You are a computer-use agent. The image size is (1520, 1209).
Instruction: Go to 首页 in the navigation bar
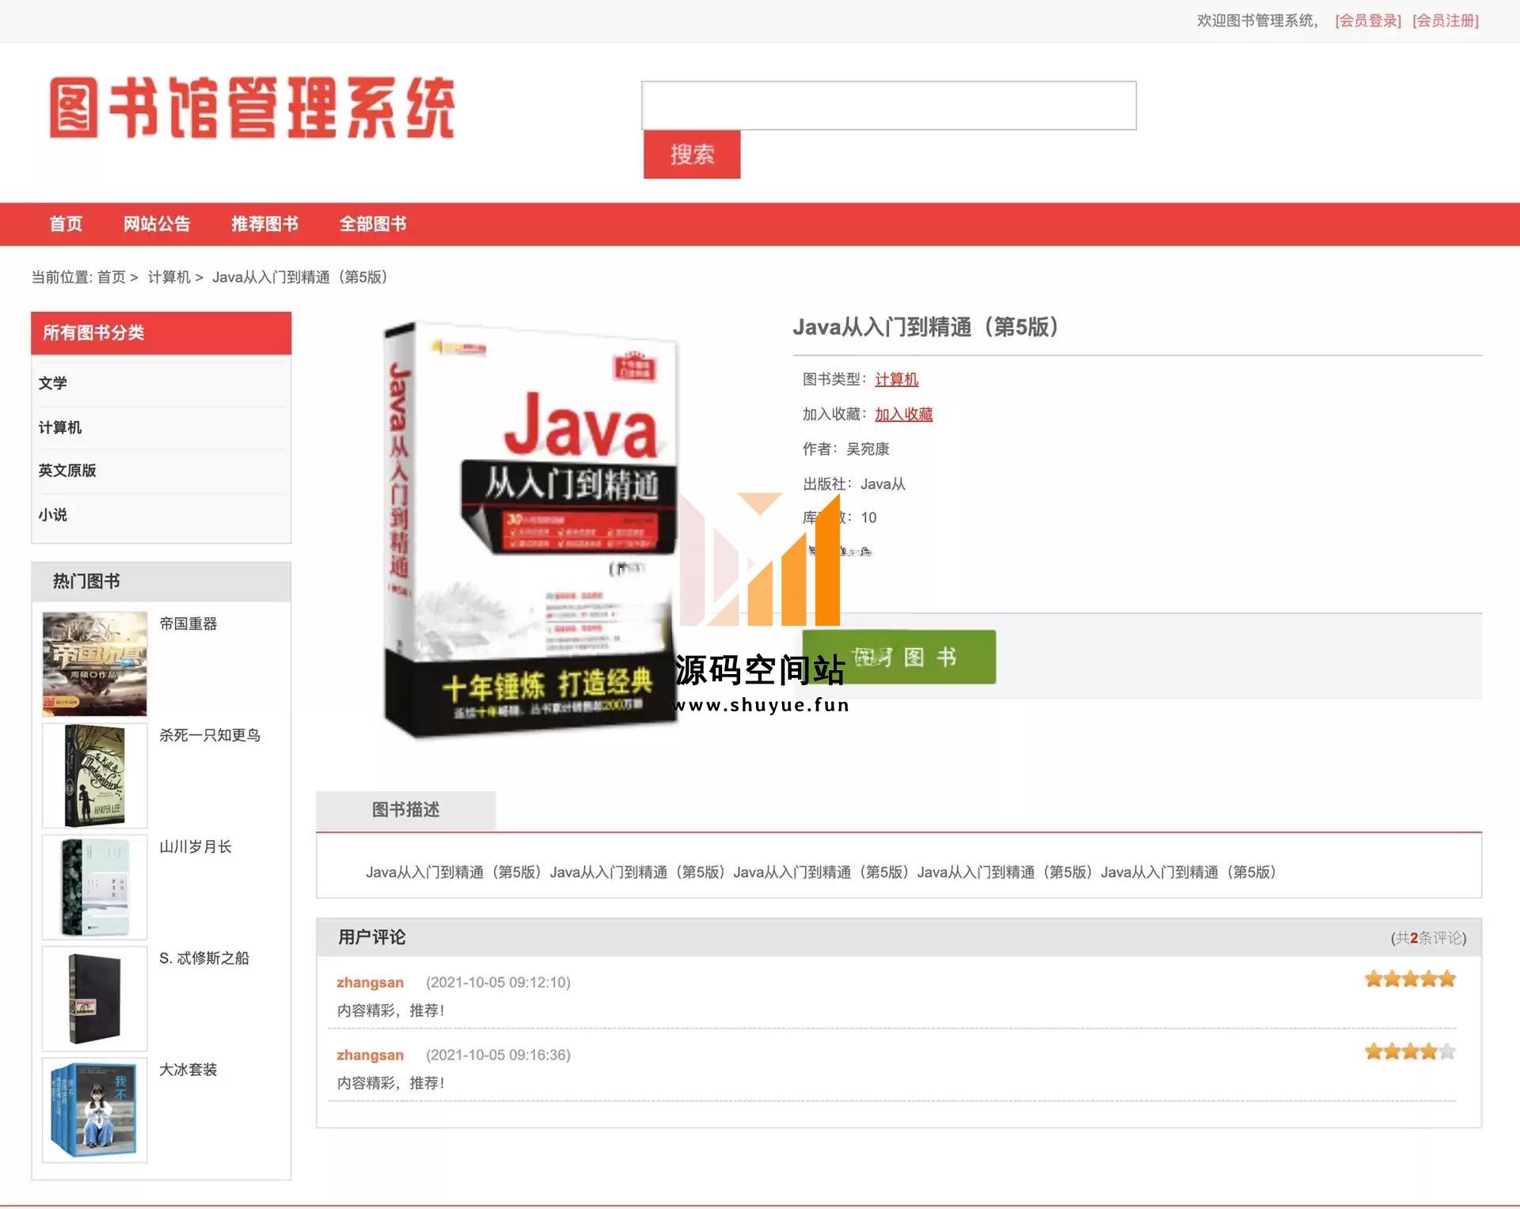point(66,224)
